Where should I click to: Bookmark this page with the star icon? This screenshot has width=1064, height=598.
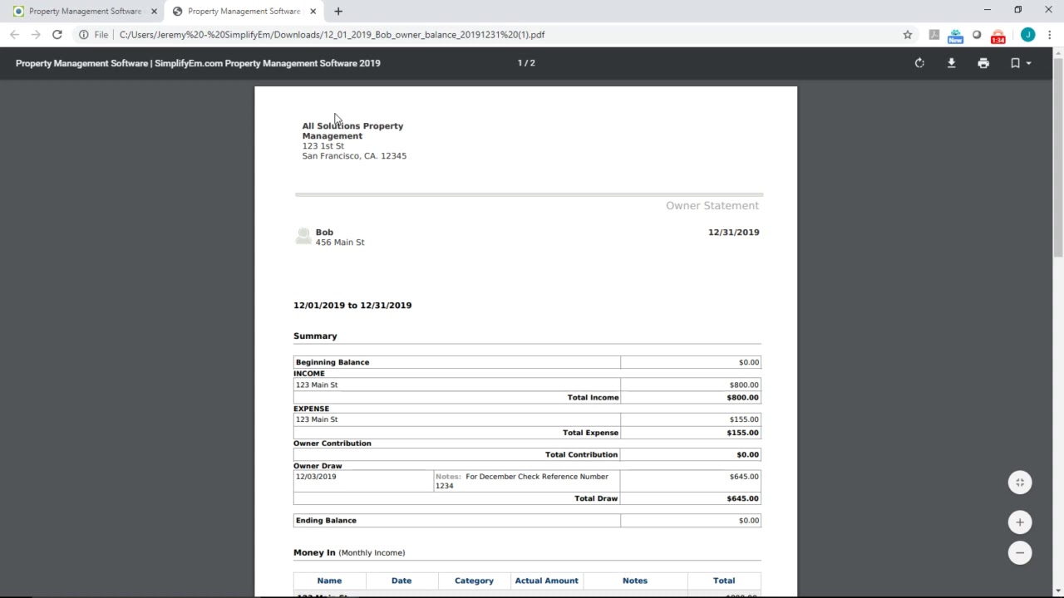point(908,35)
